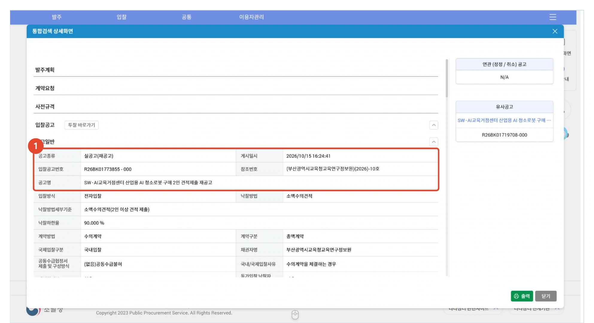This screenshot has width=594, height=323.
Task: Click the 출력 print button
Action: click(522, 296)
